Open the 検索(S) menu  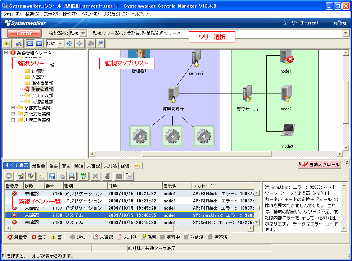(32, 14)
